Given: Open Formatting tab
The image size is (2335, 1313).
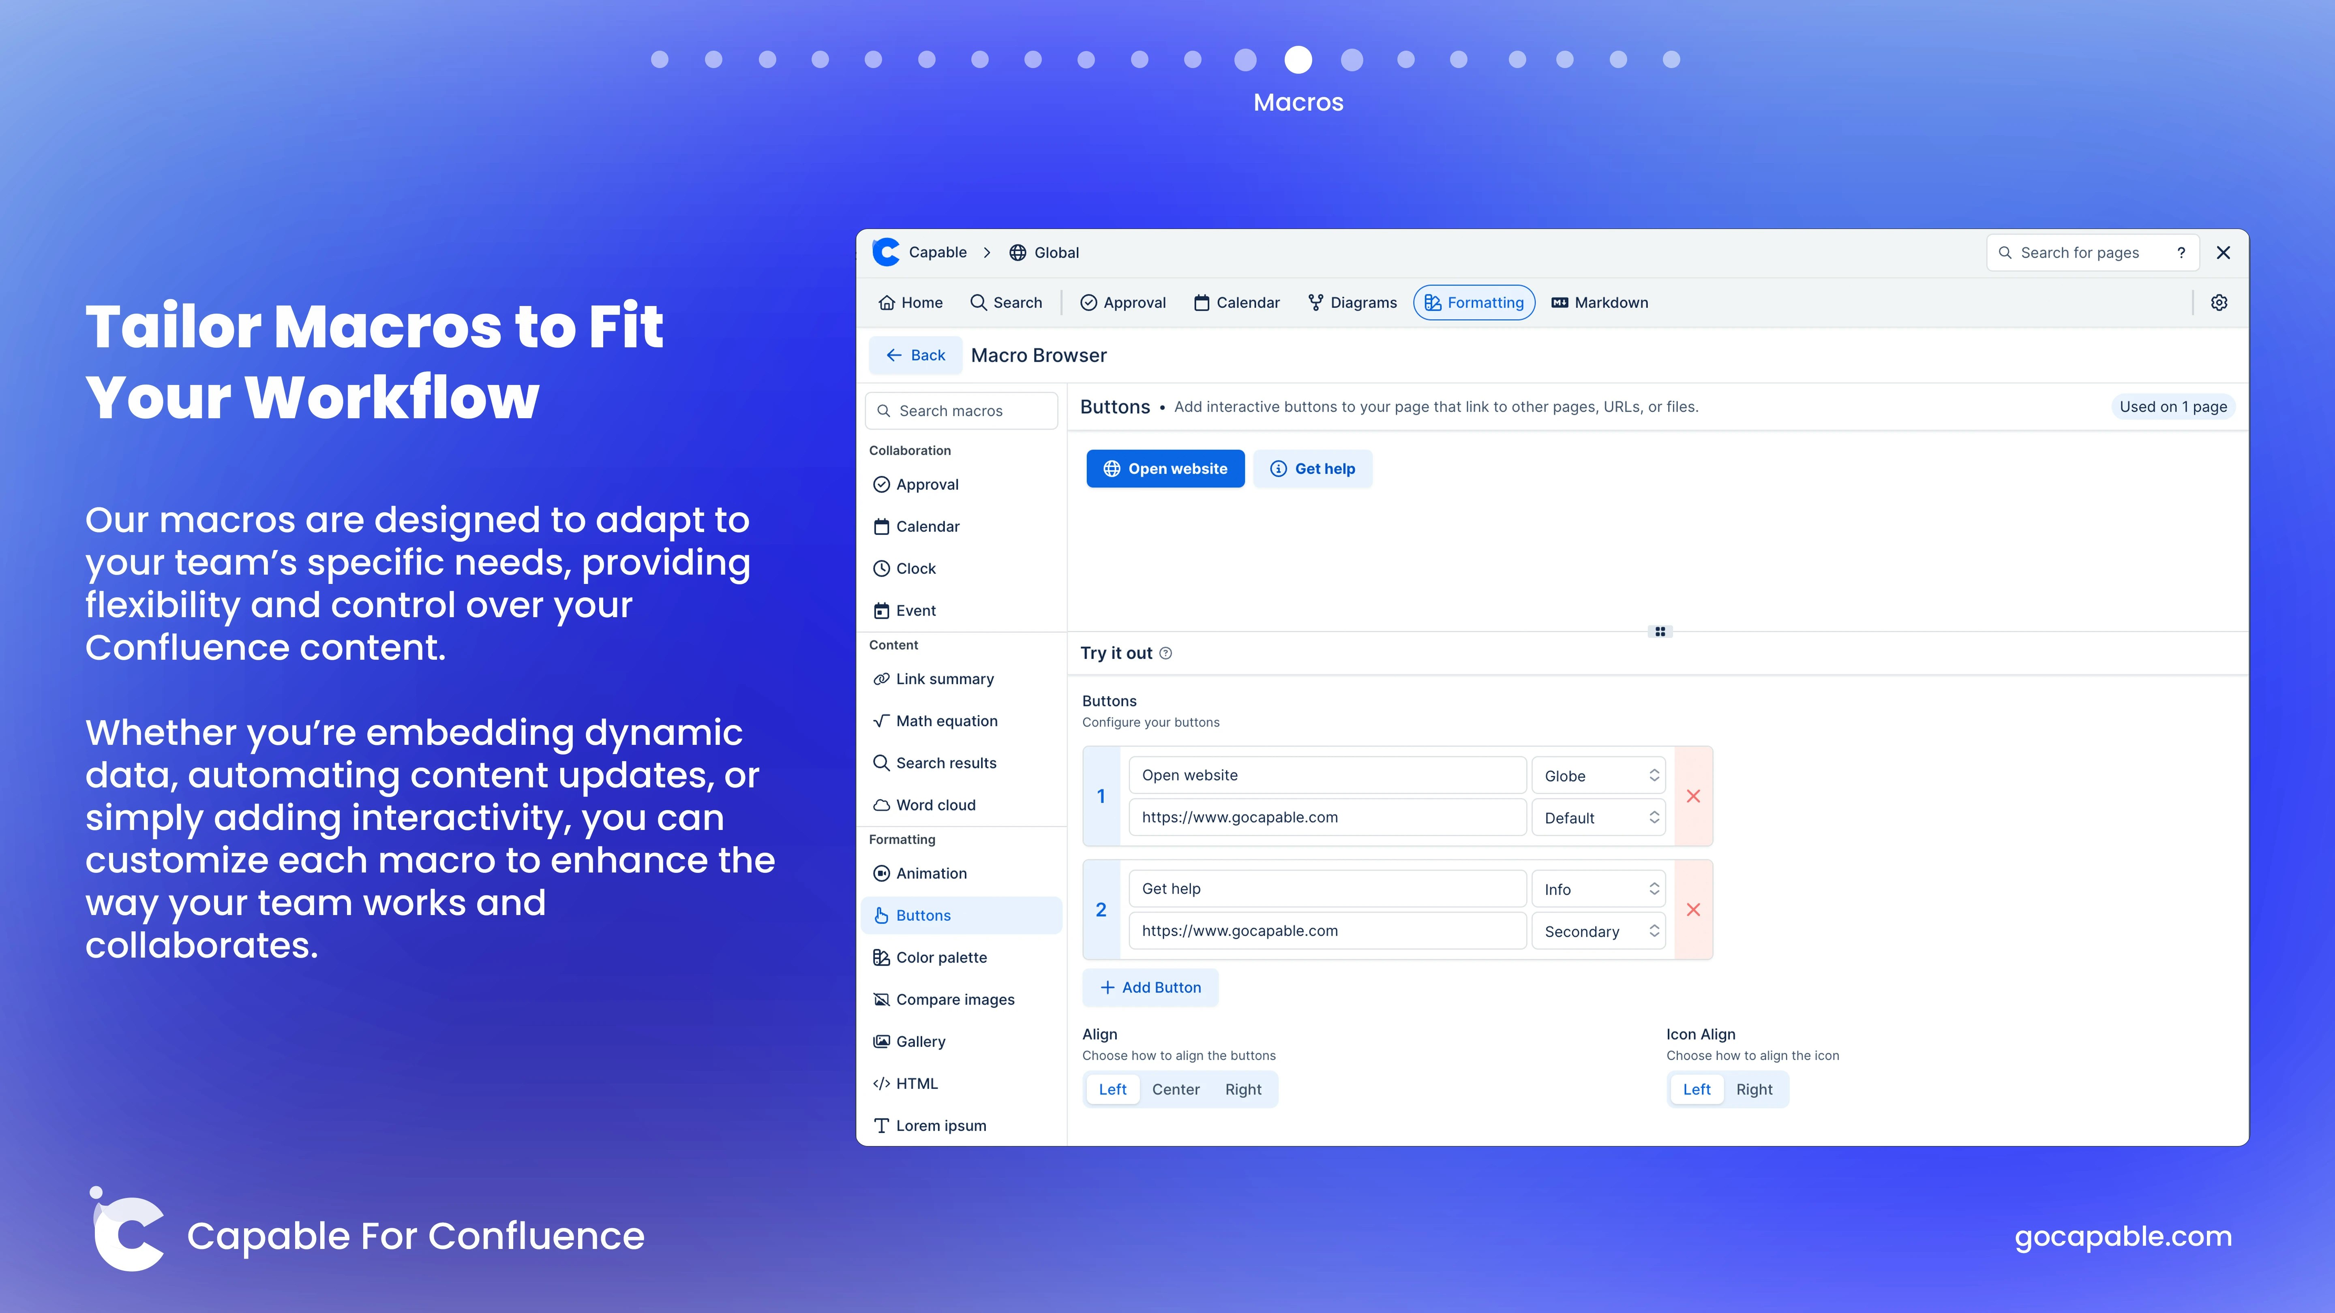Looking at the screenshot, I should pos(1474,303).
